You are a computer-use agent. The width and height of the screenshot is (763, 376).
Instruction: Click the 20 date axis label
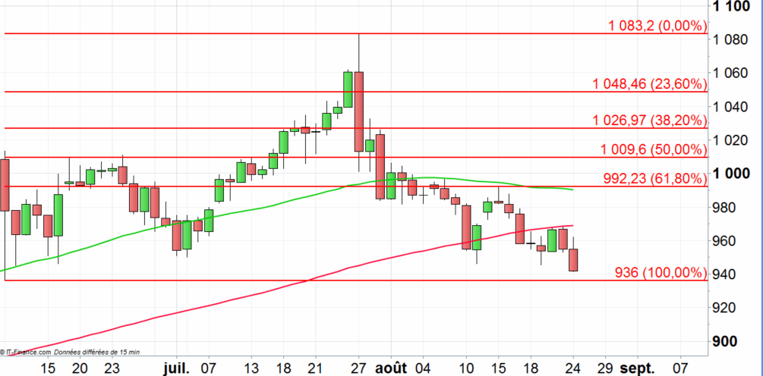click(x=80, y=368)
